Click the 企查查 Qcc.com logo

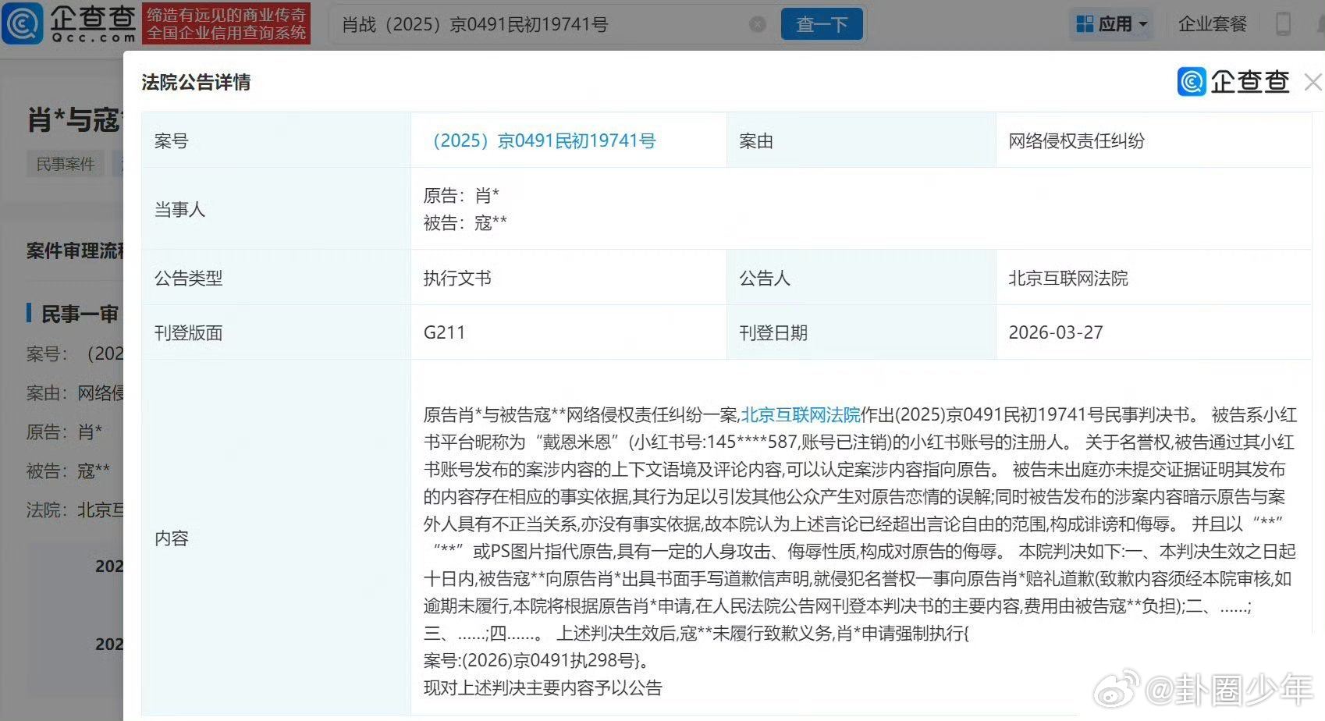tap(69, 24)
